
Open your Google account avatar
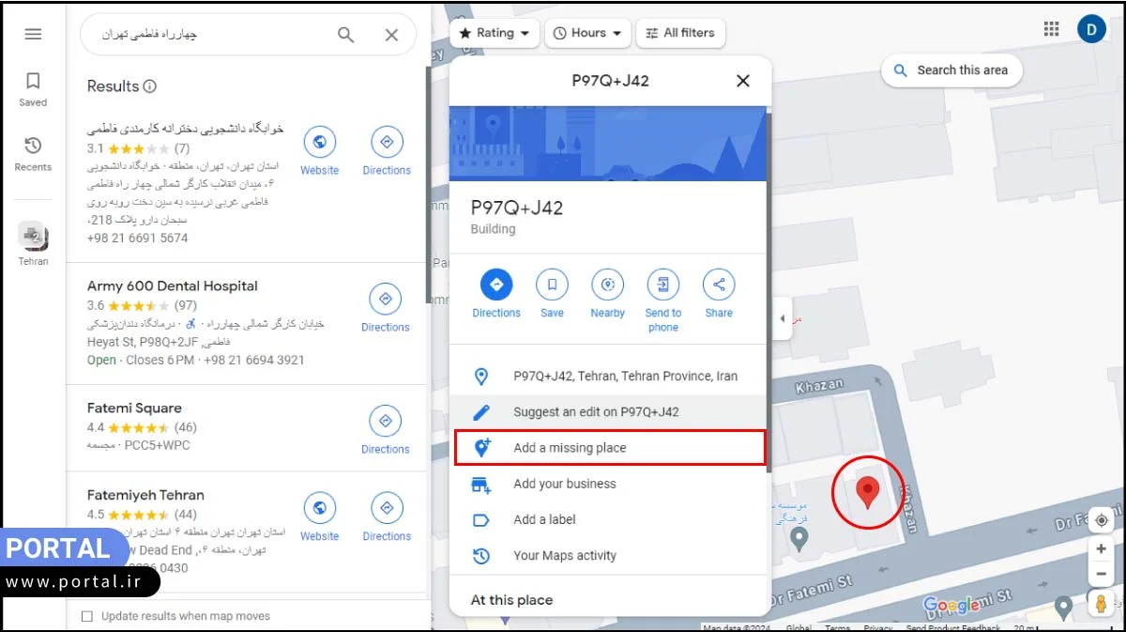(x=1091, y=29)
